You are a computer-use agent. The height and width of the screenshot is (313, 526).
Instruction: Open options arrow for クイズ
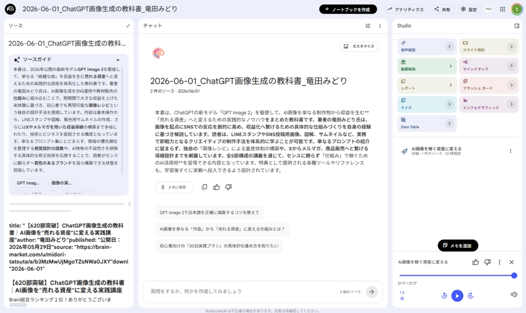point(449,105)
